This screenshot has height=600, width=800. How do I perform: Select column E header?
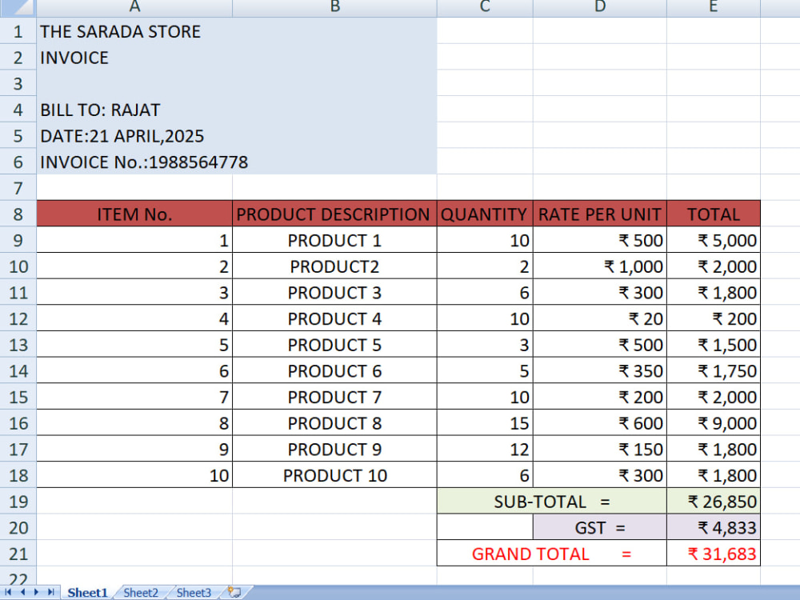click(x=714, y=7)
